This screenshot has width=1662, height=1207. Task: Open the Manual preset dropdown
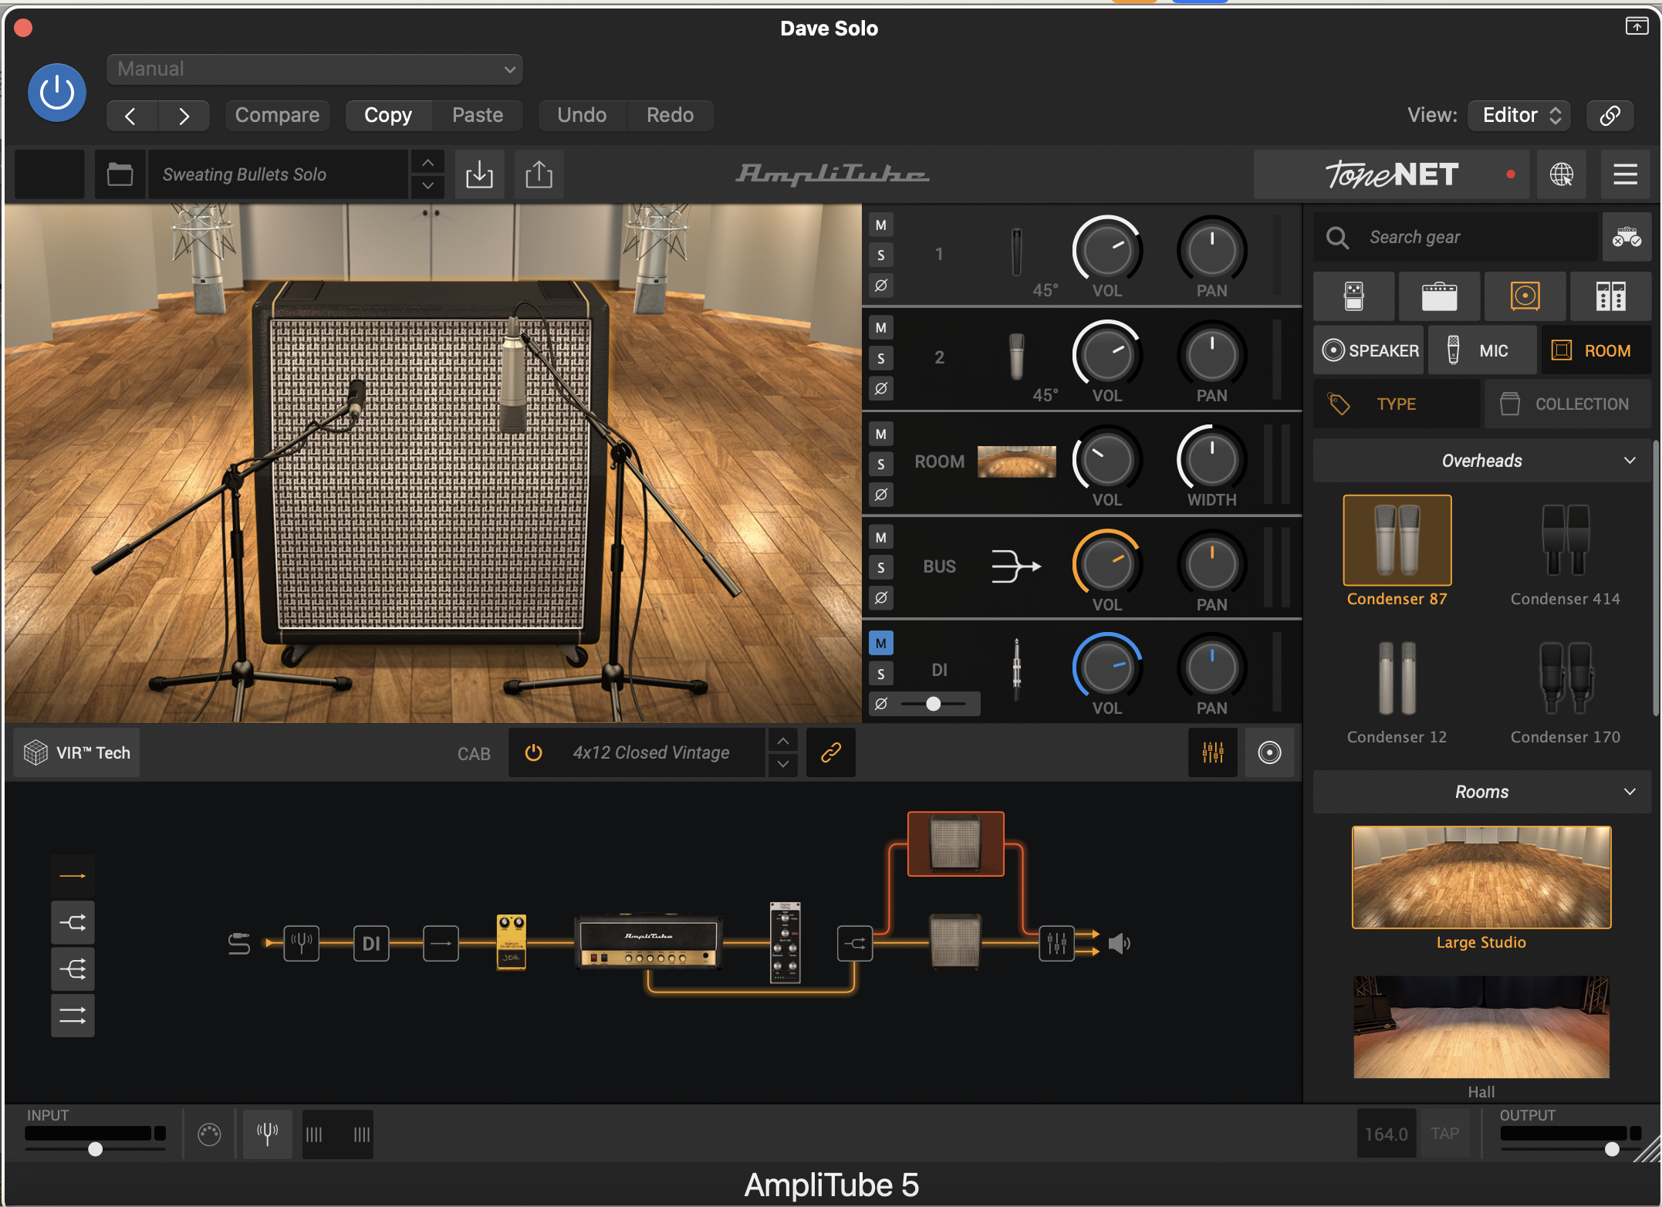[x=315, y=69]
